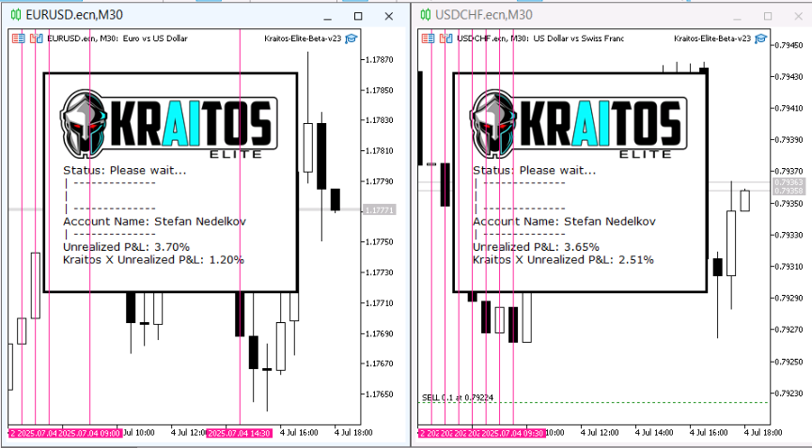The image size is (812, 448).
Task: Open one-click trading panel in EURUSD chart
Action: 19,39
